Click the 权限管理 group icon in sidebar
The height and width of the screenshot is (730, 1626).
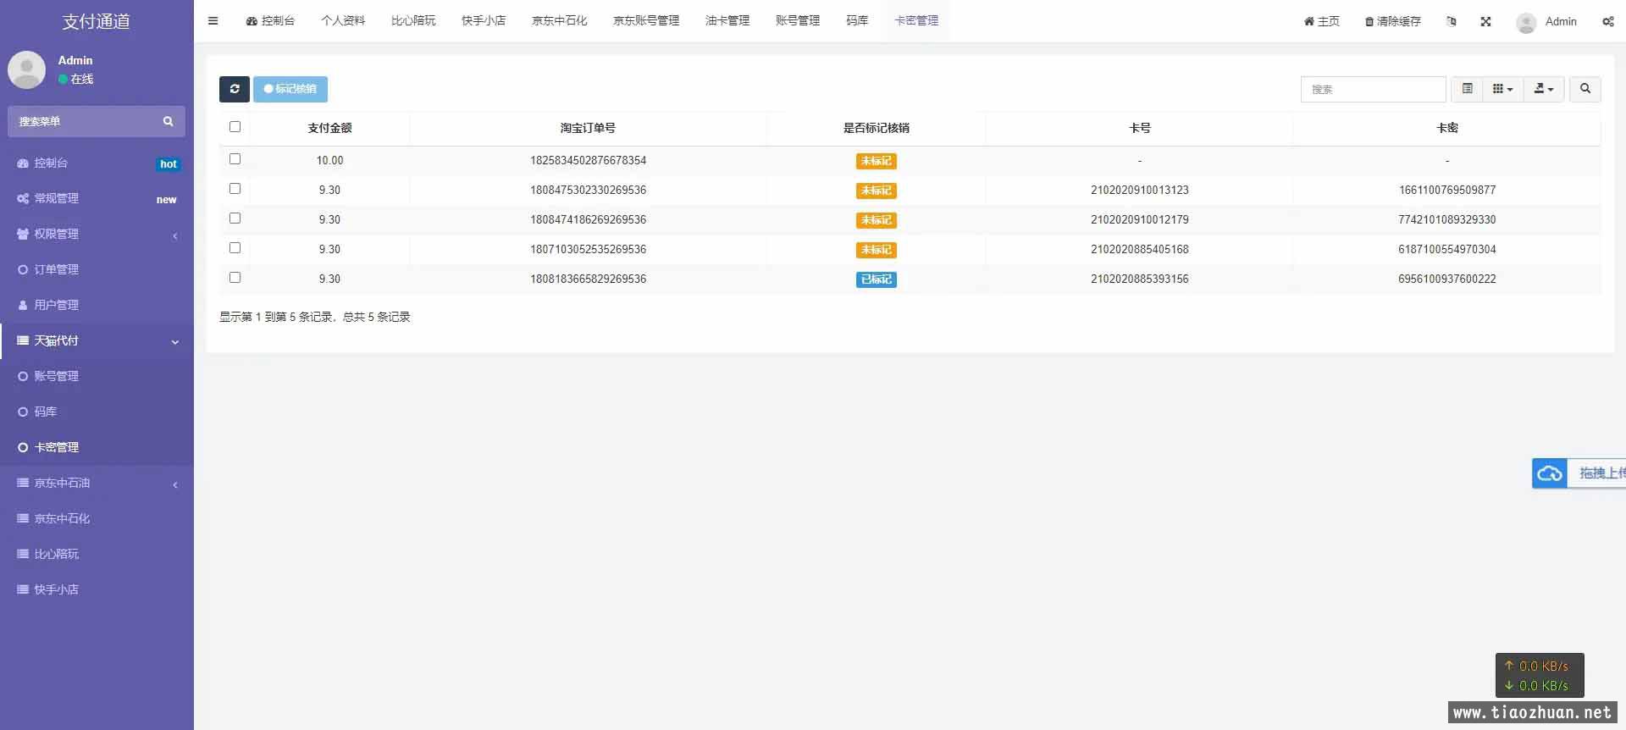tap(23, 234)
